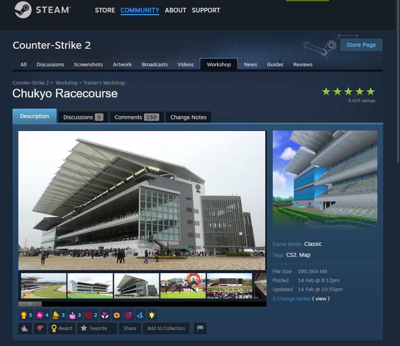Switch to the hub Discussions tab
Image resolution: width=400 pixels, height=346 pixels.
coord(50,64)
